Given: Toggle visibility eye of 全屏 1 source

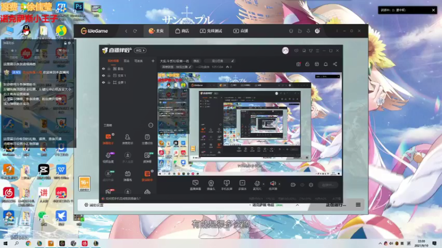Looking at the screenshot, I should 103,82.
